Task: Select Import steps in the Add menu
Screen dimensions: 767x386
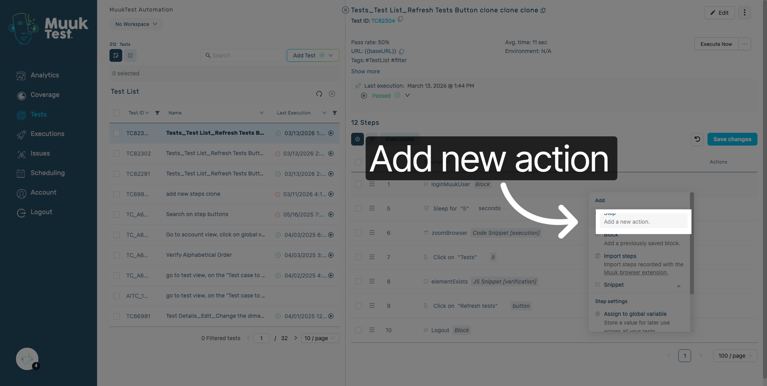Action: [x=620, y=256]
